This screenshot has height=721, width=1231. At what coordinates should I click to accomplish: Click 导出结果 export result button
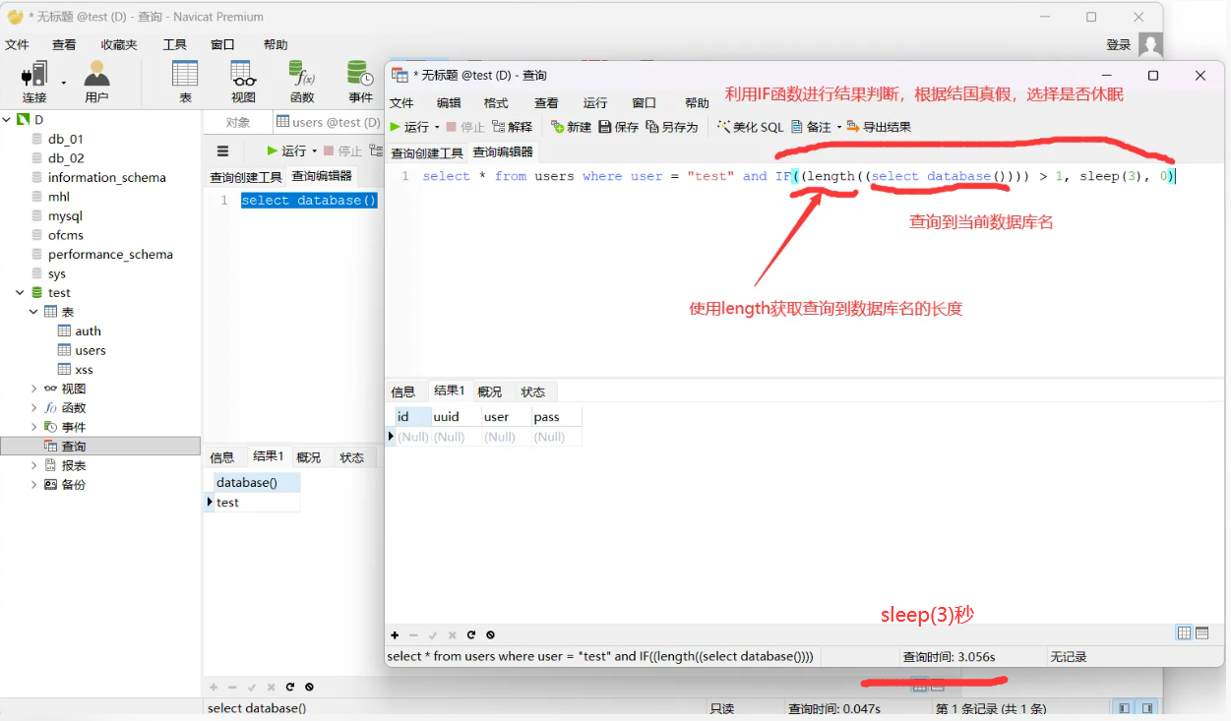879,127
